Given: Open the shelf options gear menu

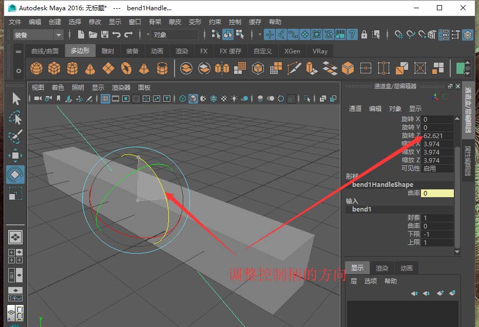Looking at the screenshot, I should coord(18,70).
